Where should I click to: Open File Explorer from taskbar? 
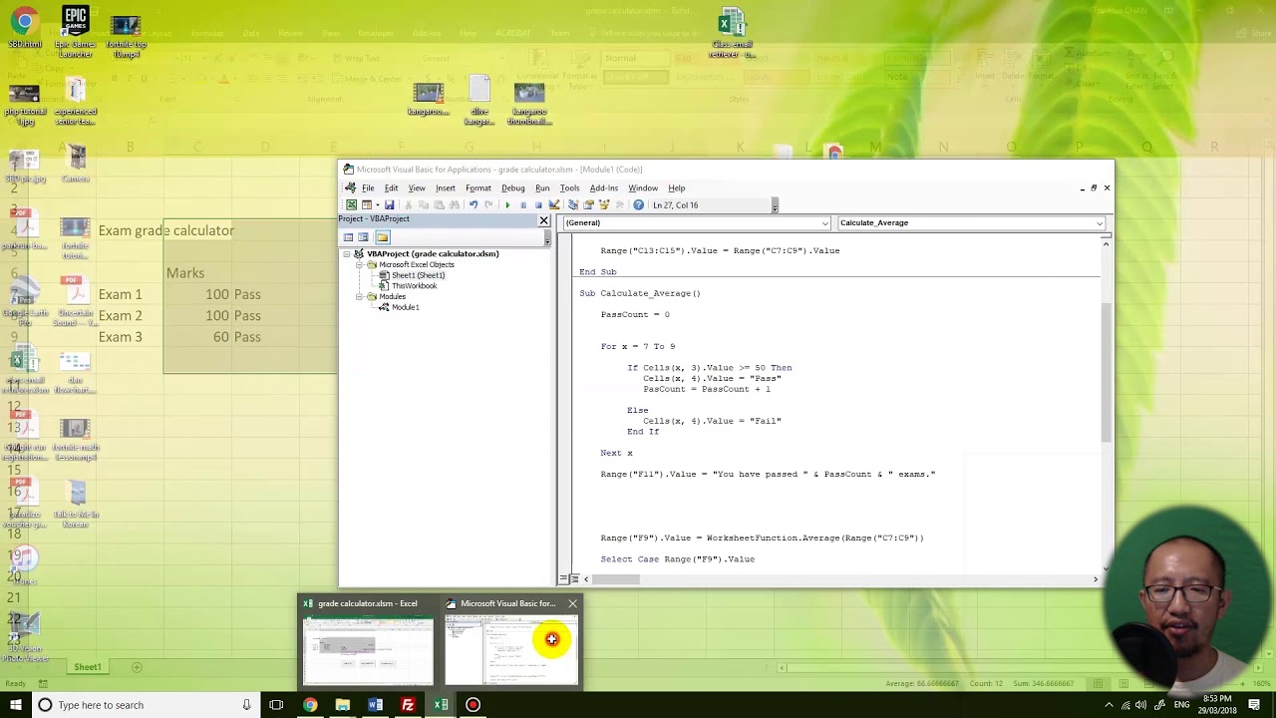[x=343, y=705]
